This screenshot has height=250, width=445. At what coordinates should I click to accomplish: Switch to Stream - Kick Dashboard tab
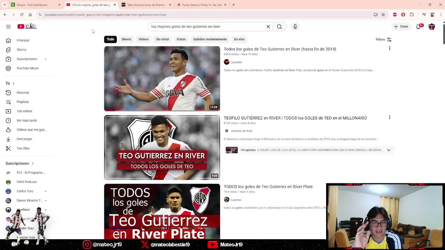[35, 5]
